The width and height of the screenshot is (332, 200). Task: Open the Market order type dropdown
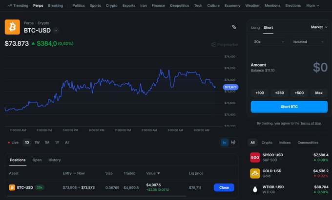[319, 27]
